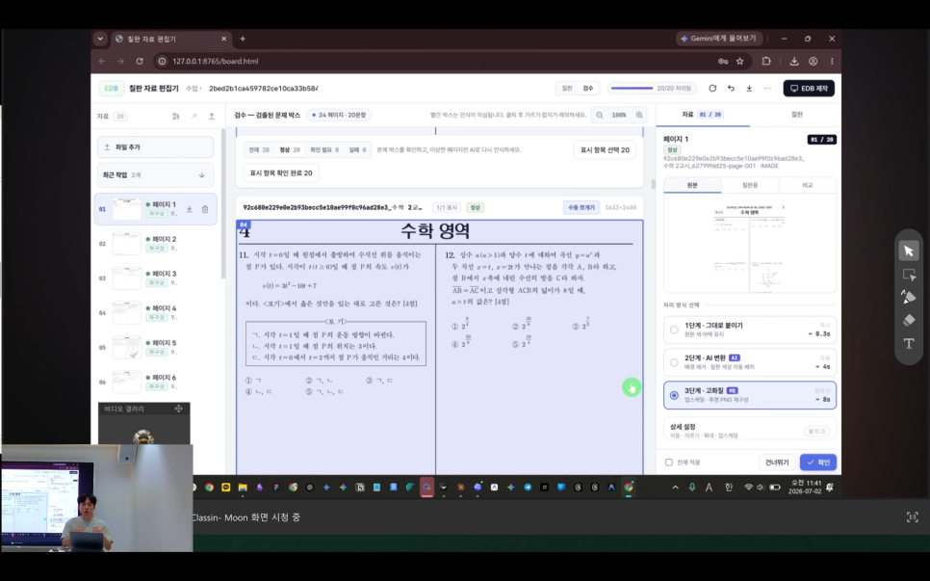
Task: Click the move icon on 비디오 갤러리 panel
Action: [178, 409]
